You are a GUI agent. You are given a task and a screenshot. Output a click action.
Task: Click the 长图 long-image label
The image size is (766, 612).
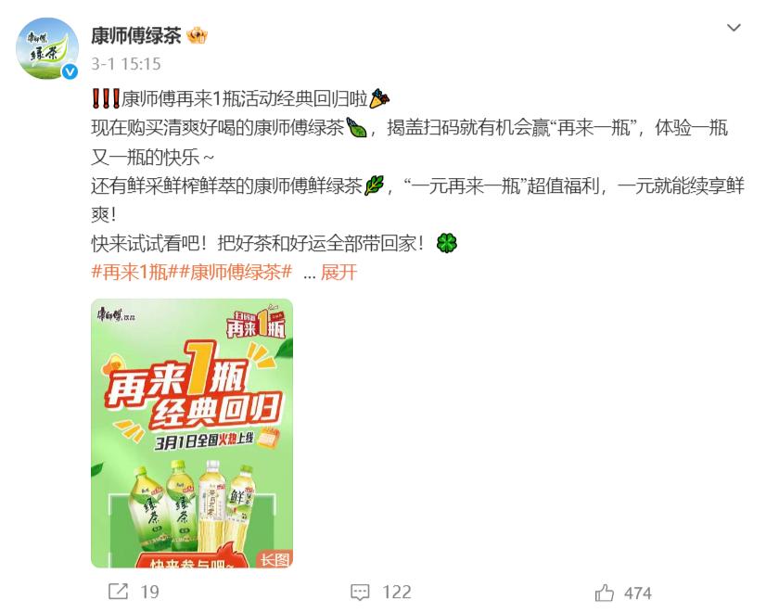point(274,559)
